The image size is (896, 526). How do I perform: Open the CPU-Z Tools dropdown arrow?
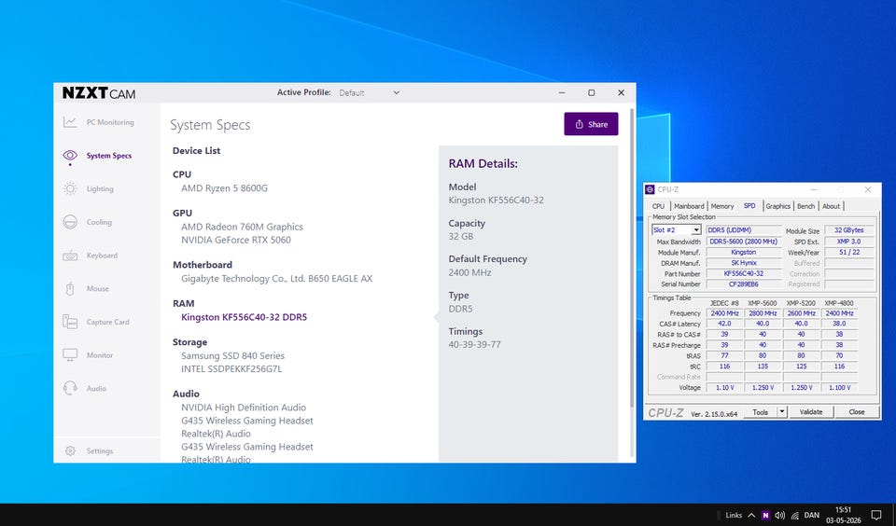[782, 412]
